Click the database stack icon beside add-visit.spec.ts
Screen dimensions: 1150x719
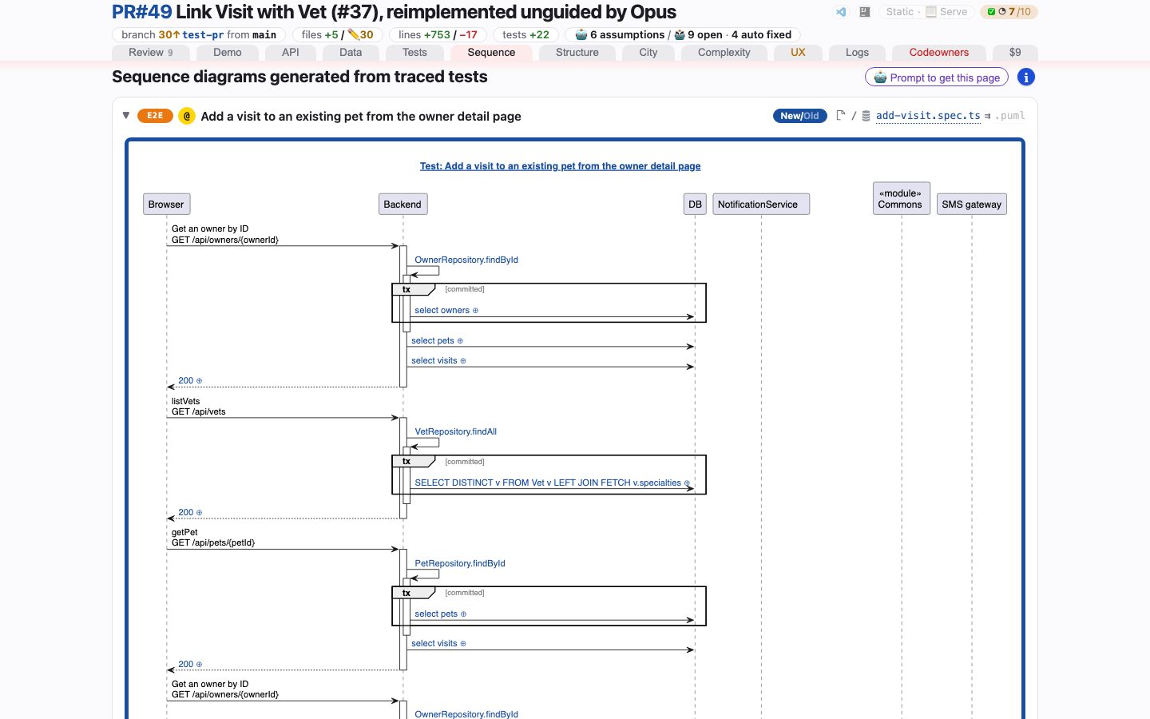(x=866, y=116)
